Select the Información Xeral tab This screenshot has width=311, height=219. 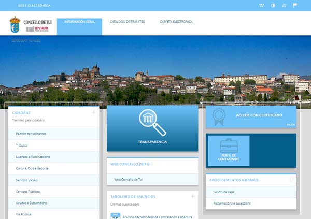(x=79, y=22)
